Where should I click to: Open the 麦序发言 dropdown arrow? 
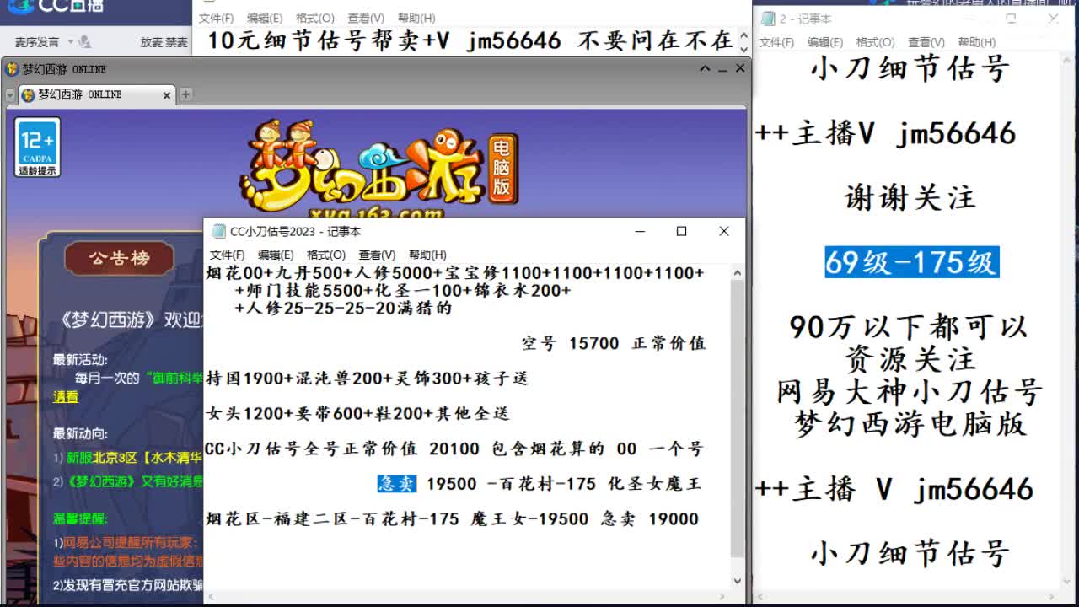(x=71, y=41)
